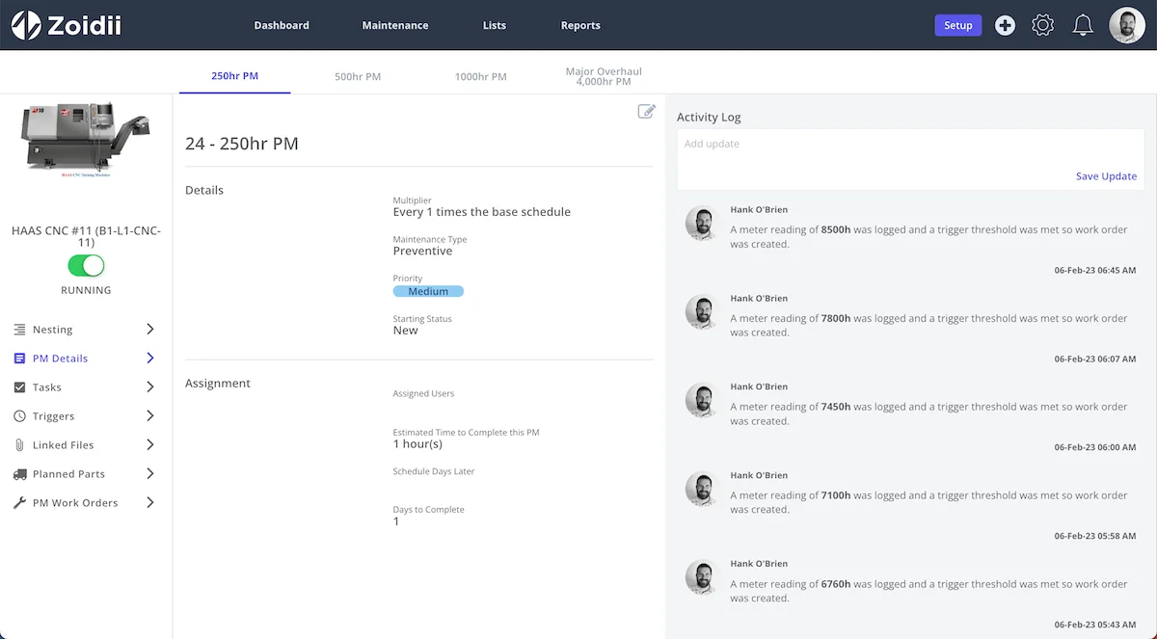Click the Zoidii logo
1157x639 pixels.
coord(67,25)
